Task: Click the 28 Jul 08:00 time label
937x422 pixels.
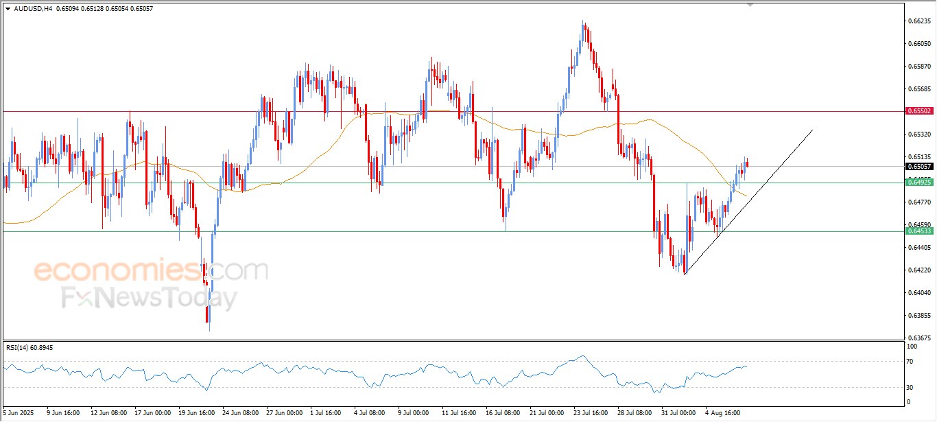Action: tap(636, 413)
